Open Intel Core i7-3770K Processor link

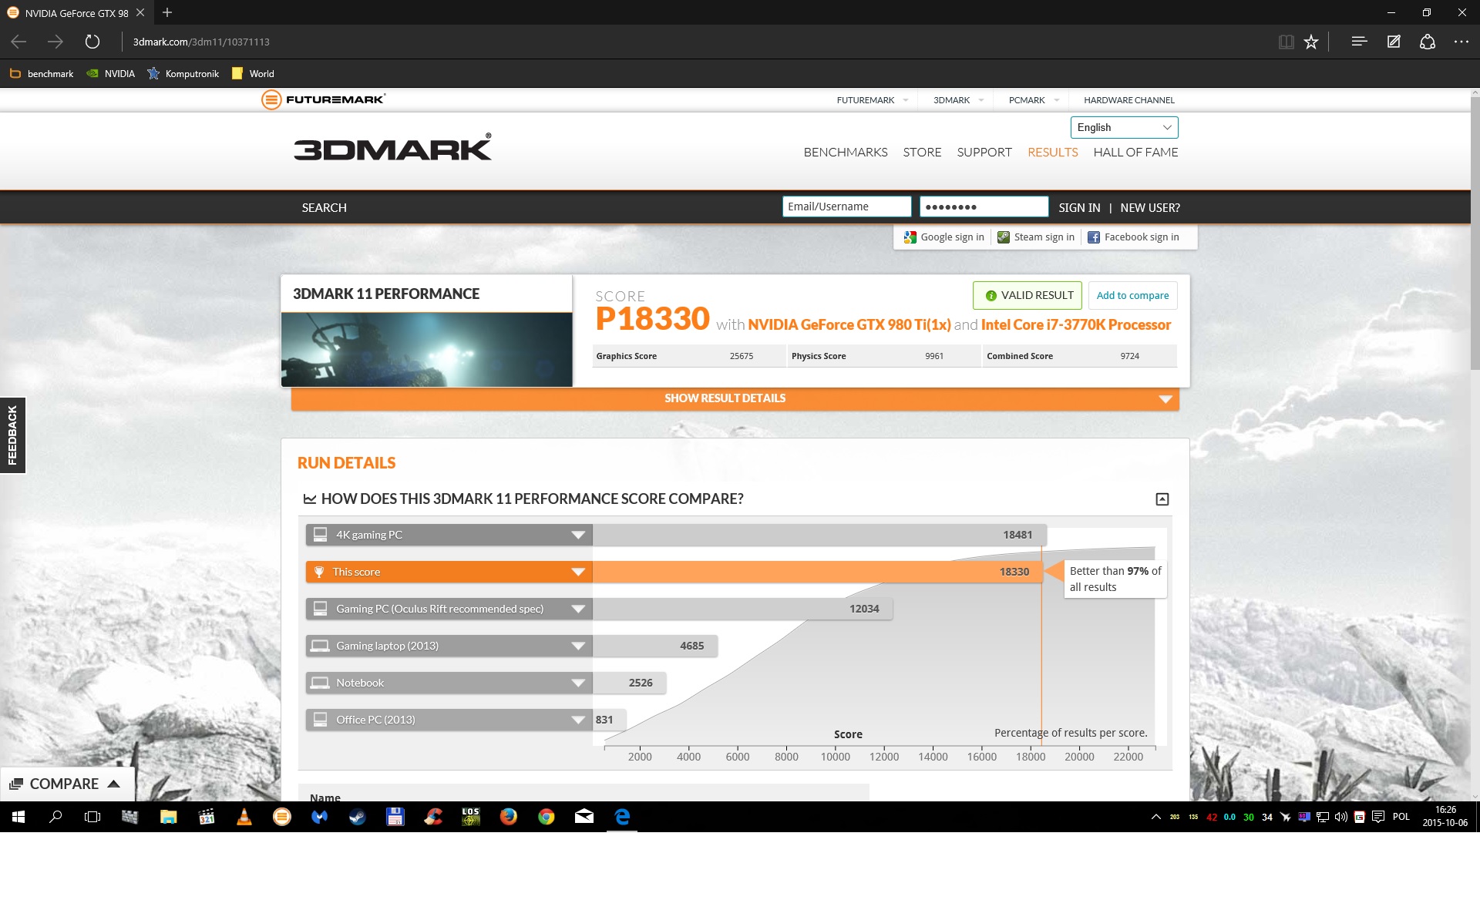pyautogui.click(x=1075, y=325)
